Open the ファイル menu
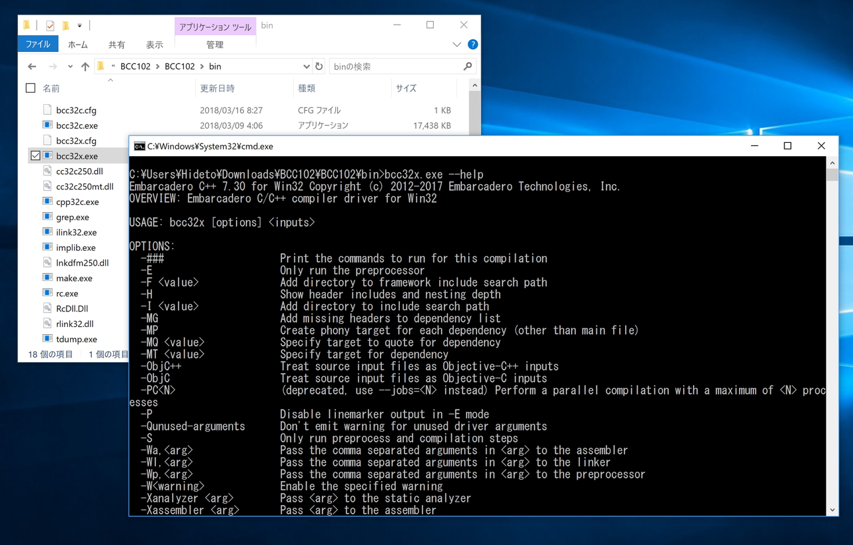This screenshot has width=853, height=545. coord(38,44)
